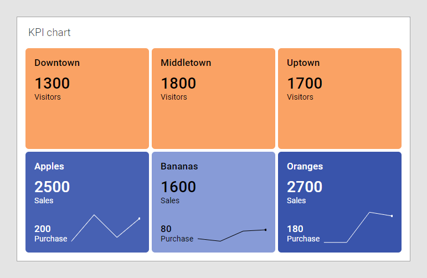The image size is (427, 278).
Task: Click the Bananas sparkline trend
Action: point(231,235)
